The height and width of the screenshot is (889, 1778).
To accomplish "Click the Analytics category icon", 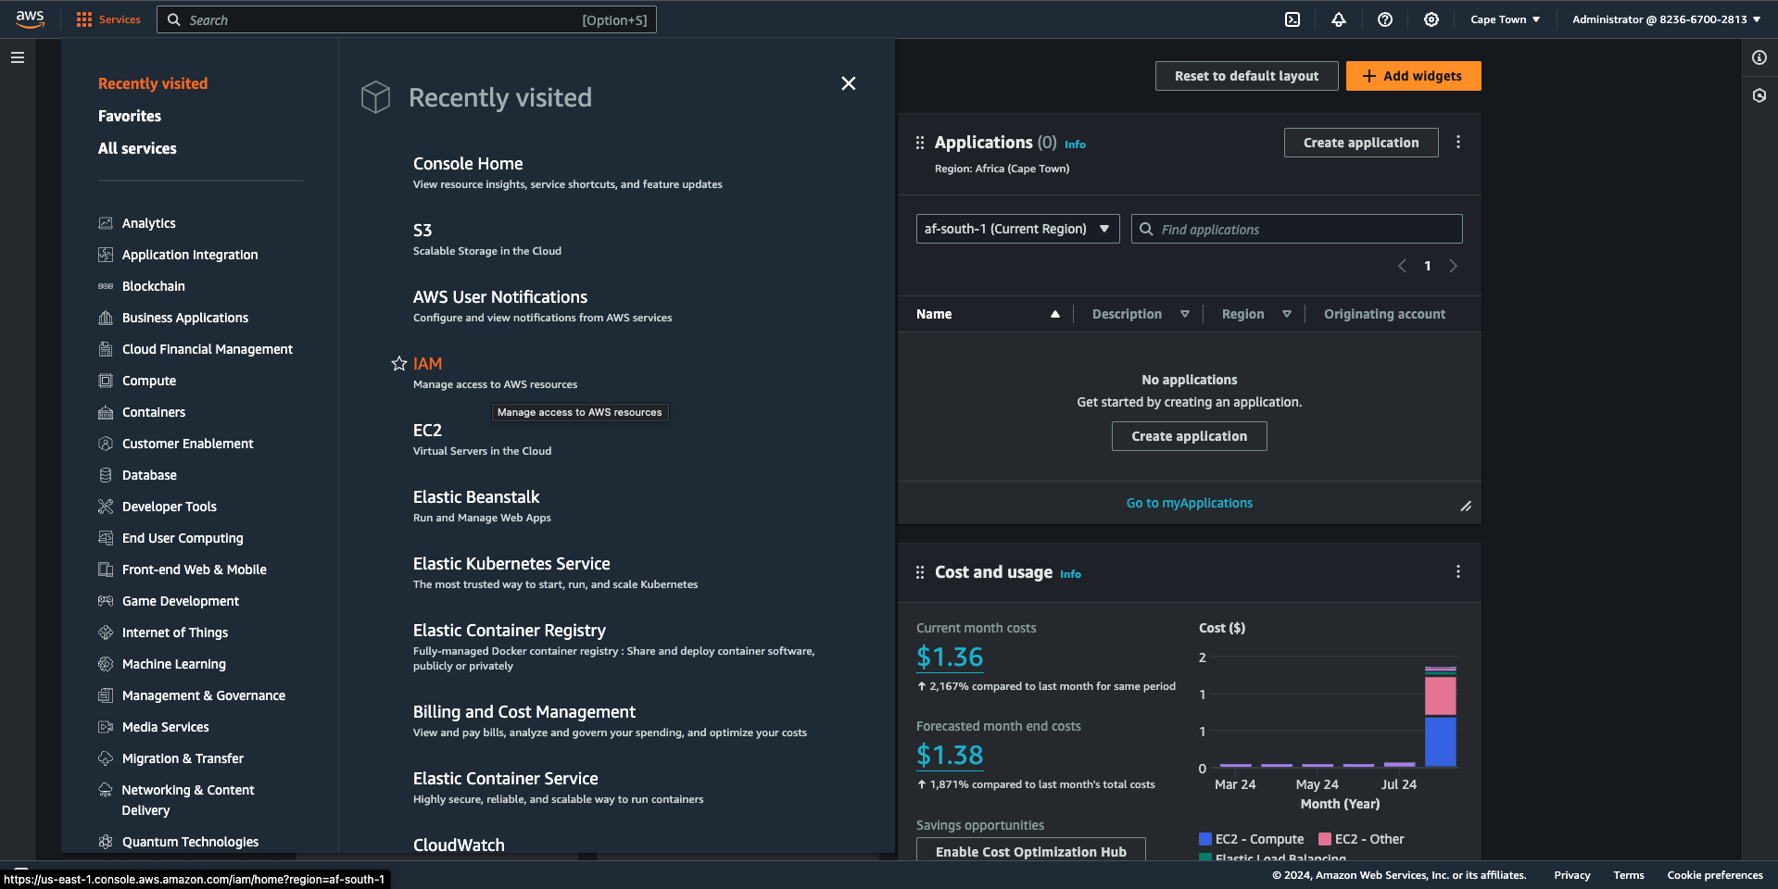I will [106, 223].
